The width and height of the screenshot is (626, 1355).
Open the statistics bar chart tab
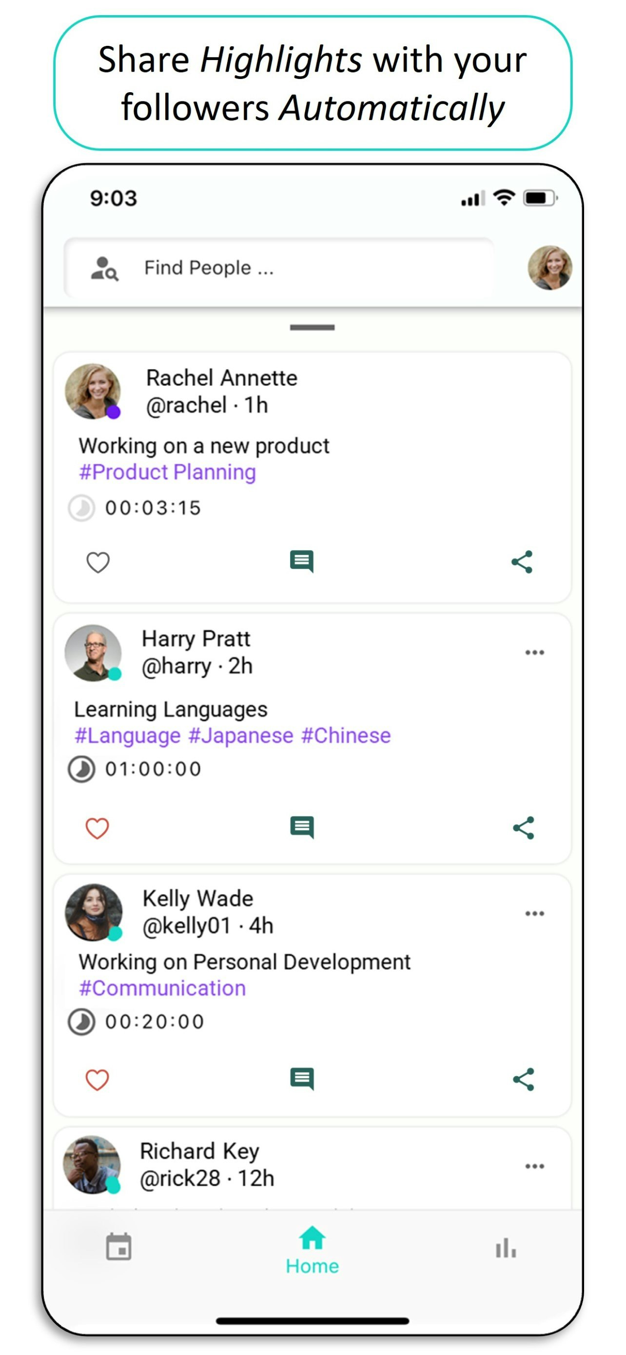click(506, 1247)
